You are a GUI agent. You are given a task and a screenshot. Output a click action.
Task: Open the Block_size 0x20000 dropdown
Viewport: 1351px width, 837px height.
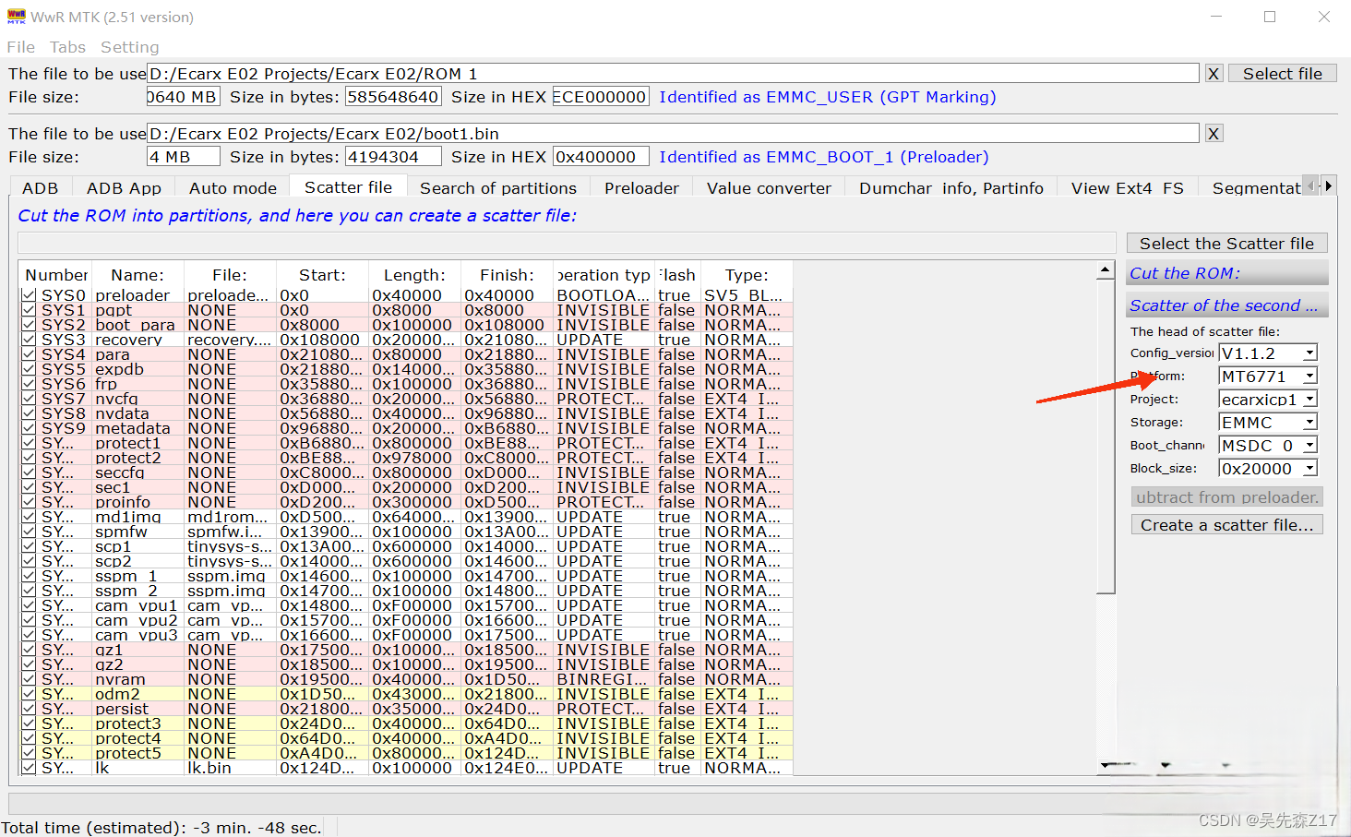coord(1309,469)
